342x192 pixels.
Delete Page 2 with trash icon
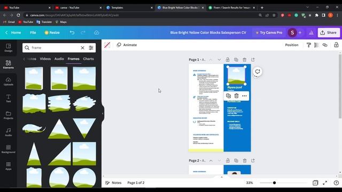coord(245,161)
